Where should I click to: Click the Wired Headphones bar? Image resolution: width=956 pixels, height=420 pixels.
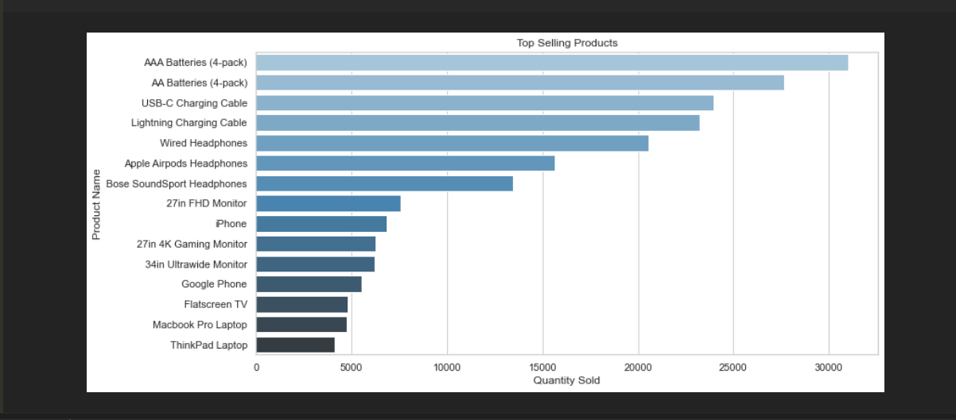(453, 143)
